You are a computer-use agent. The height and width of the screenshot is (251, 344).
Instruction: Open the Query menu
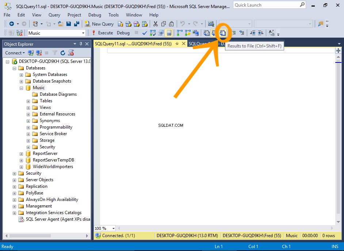pyautogui.click(x=54, y=15)
